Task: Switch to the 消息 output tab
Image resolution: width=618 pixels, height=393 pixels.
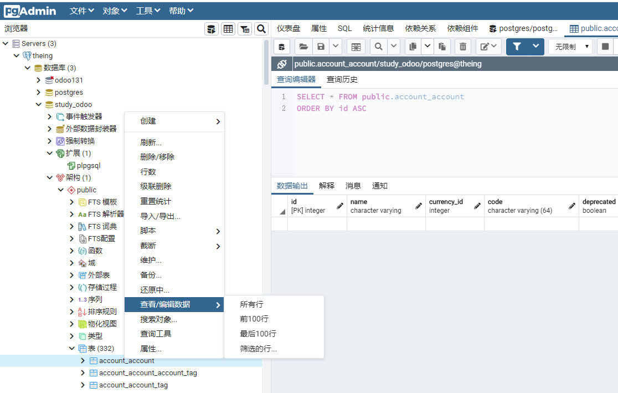Action: [x=353, y=186]
